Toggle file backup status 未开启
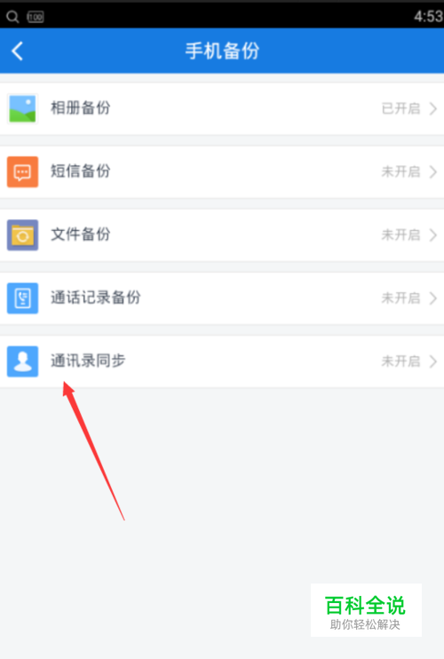The height and width of the screenshot is (659, 444). coord(400,234)
